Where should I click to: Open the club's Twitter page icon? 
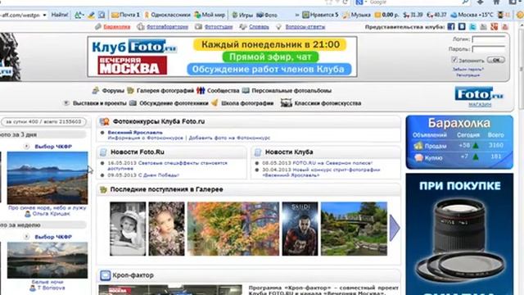[472, 26]
